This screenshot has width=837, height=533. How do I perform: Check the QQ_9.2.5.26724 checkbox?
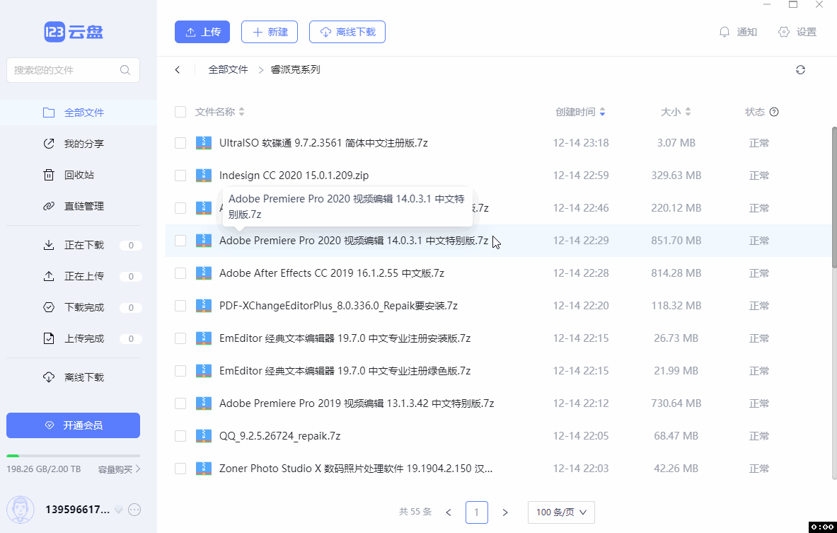180,436
